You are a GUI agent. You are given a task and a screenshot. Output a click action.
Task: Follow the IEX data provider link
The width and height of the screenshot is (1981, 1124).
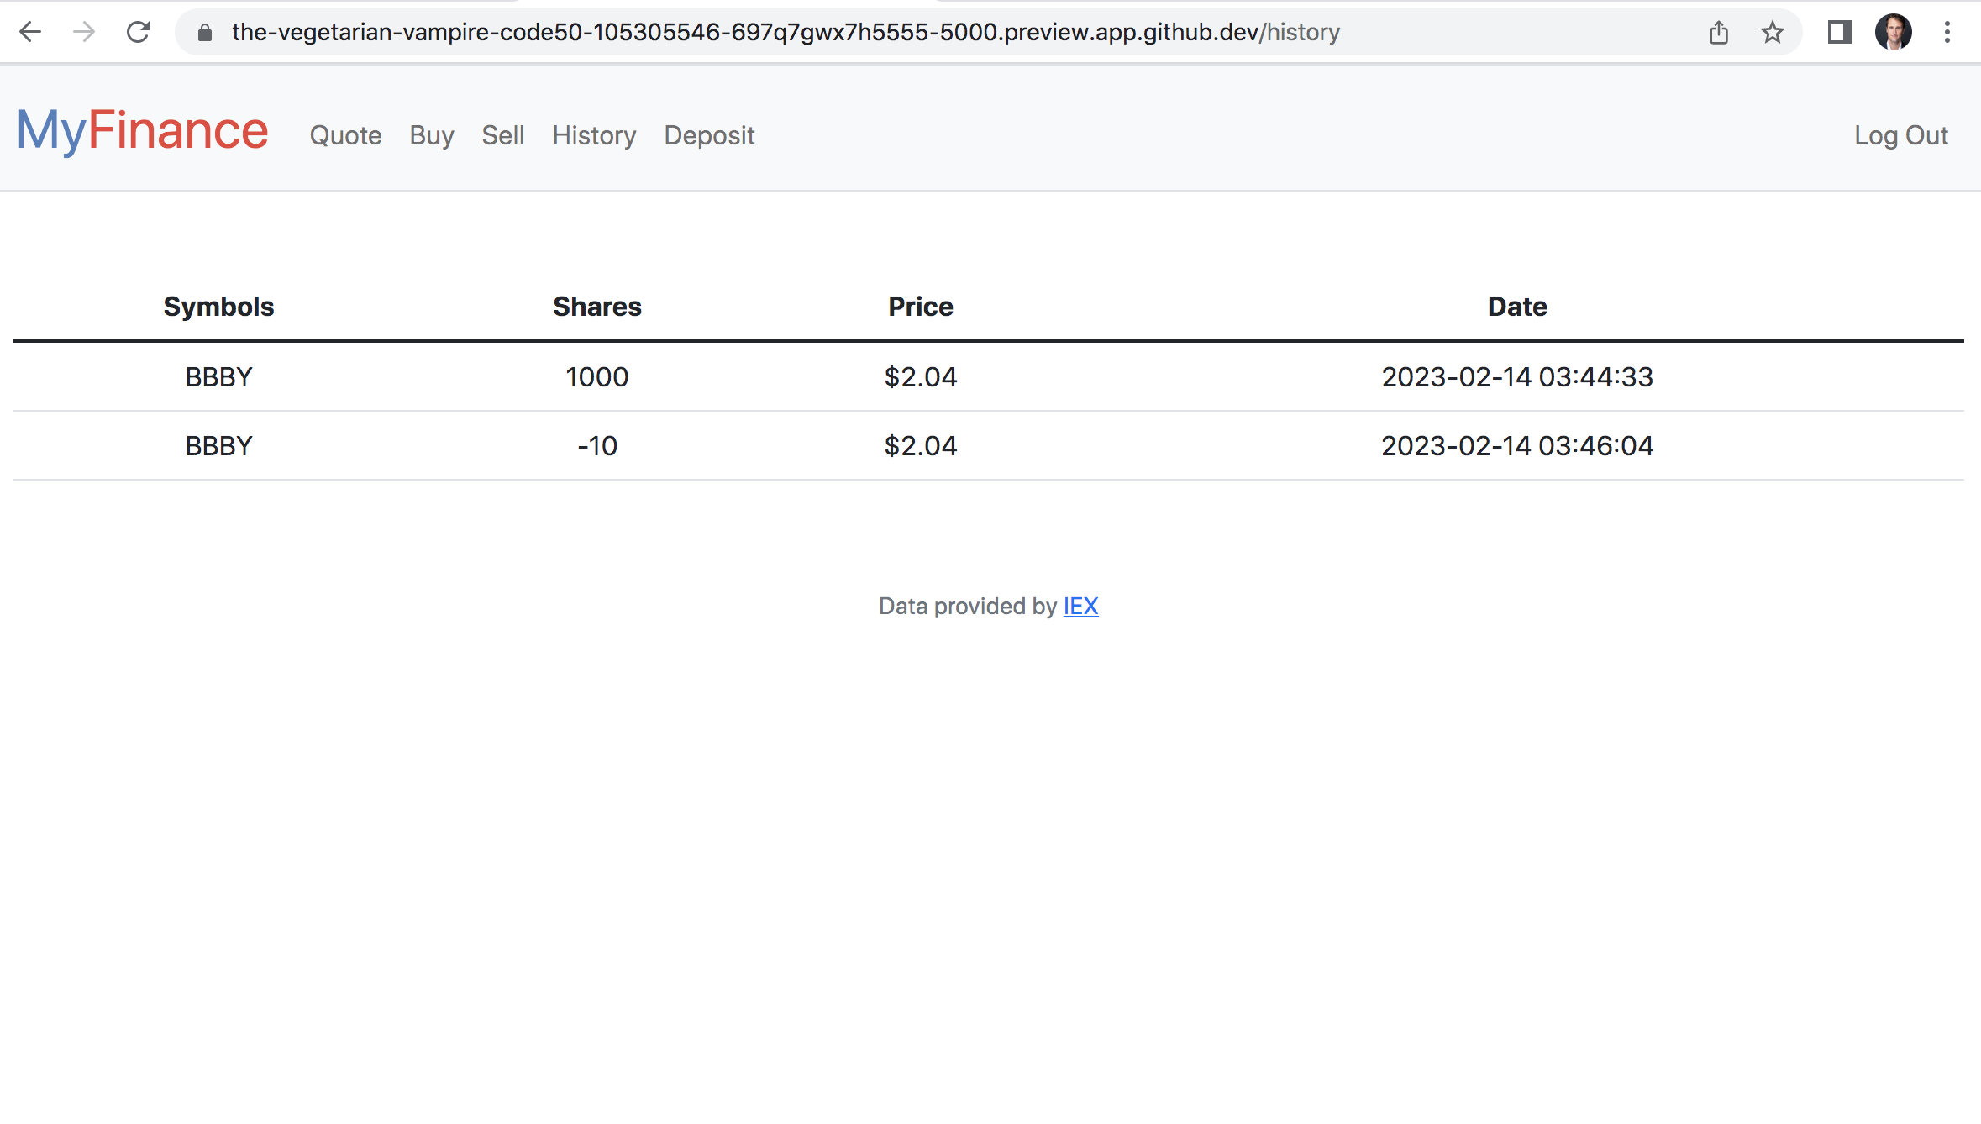[x=1080, y=606]
